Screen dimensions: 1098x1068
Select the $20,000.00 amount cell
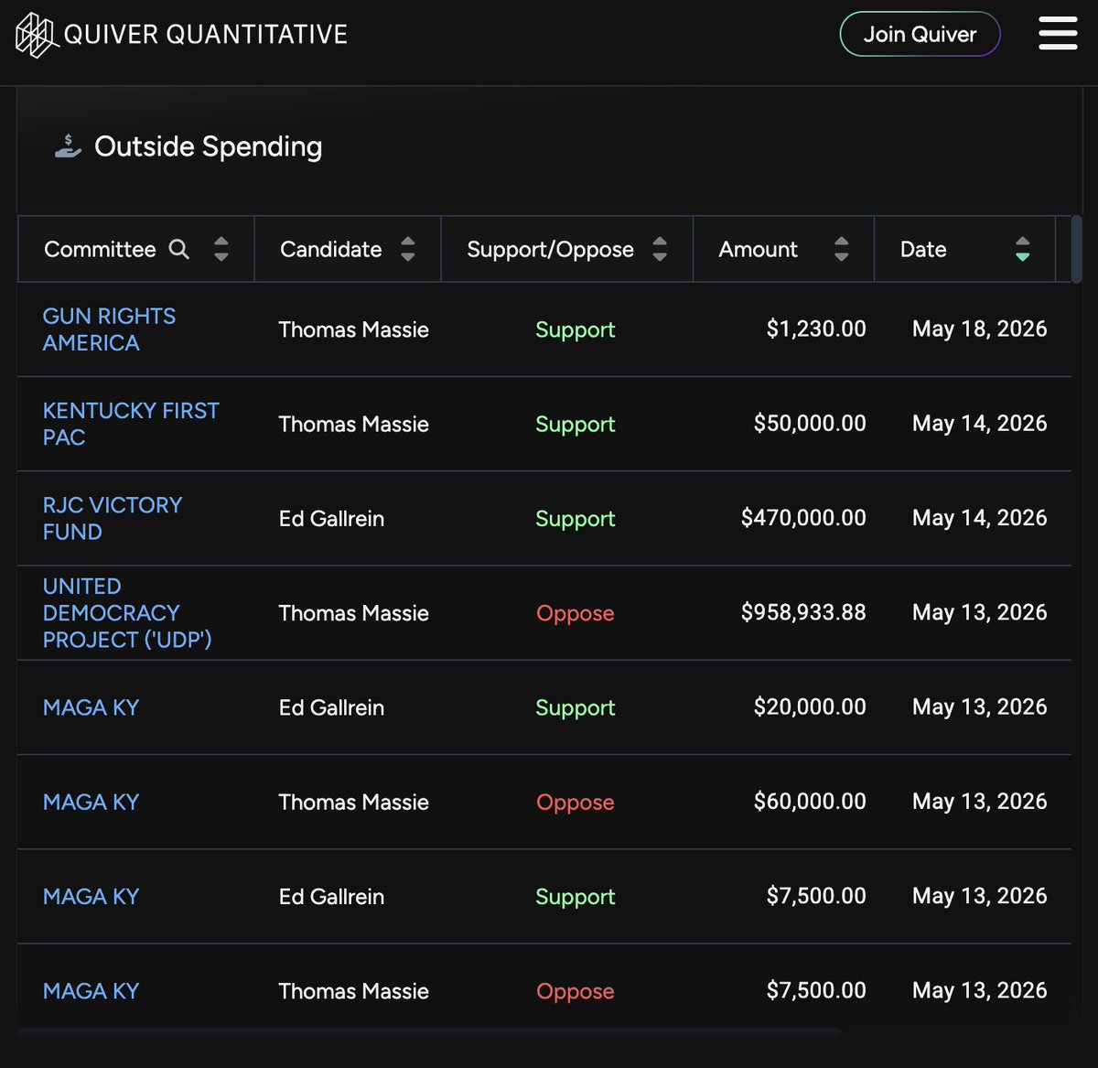pos(810,707)
